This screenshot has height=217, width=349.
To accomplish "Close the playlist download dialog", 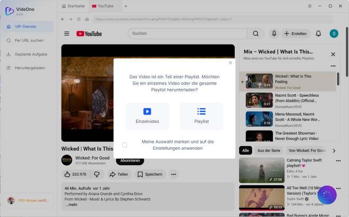I will pyautogui.click(x=230, y=63).
